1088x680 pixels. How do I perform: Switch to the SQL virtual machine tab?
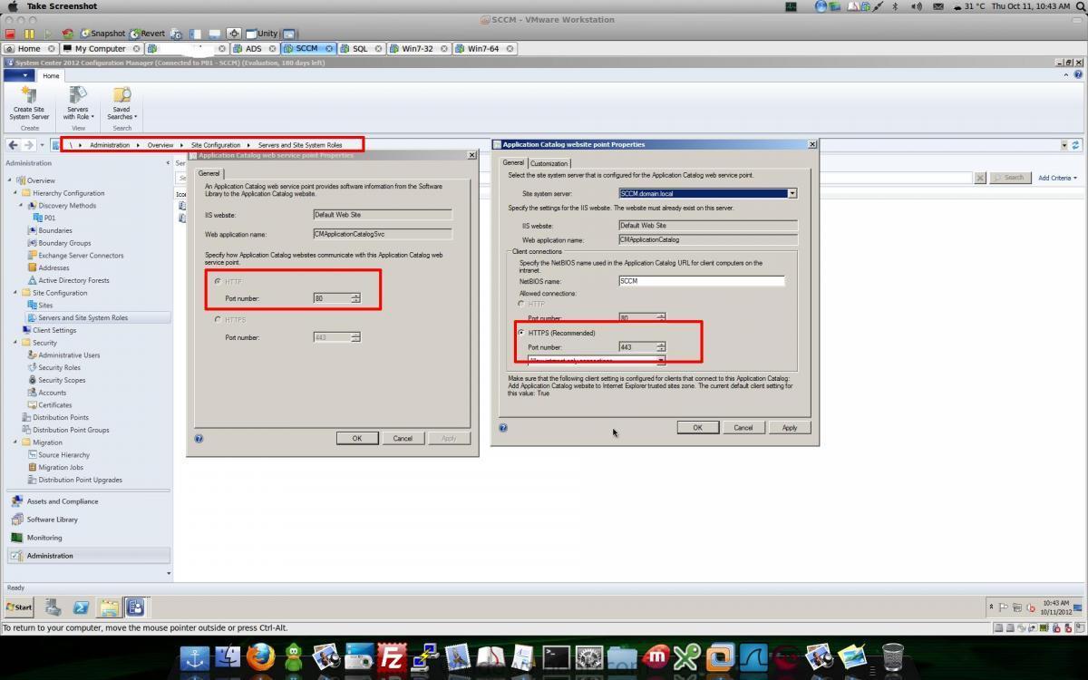[360, 48]
